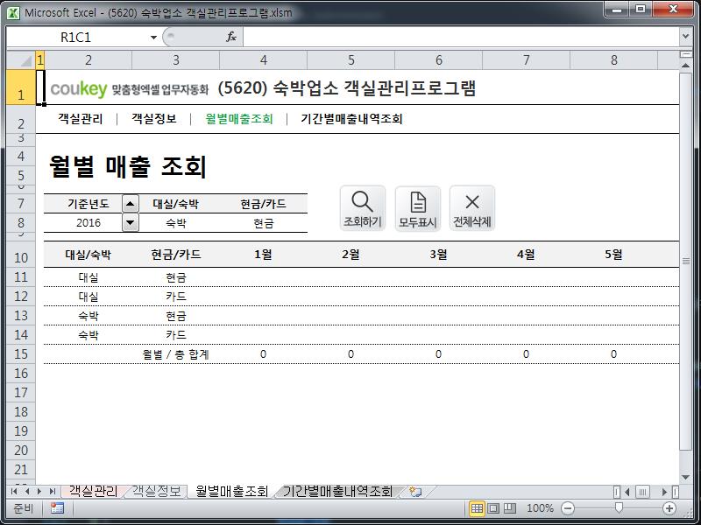
Task: Go to last sheet tab arrow
Action: [53, 492]
